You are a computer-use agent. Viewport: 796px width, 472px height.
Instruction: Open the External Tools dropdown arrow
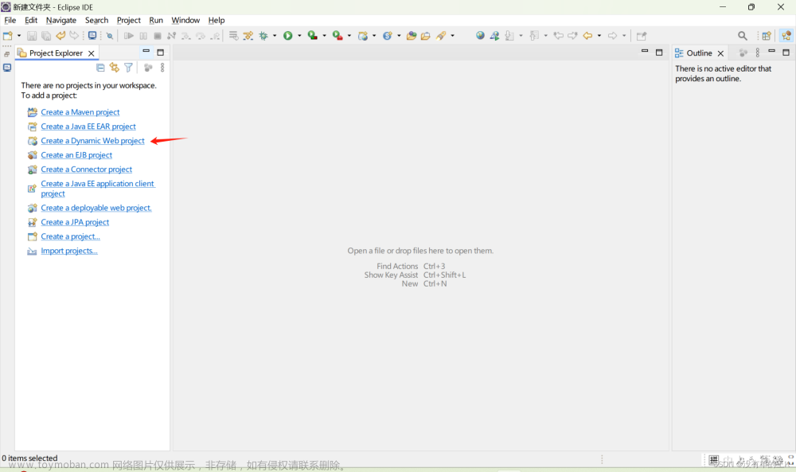click(349, 36)
